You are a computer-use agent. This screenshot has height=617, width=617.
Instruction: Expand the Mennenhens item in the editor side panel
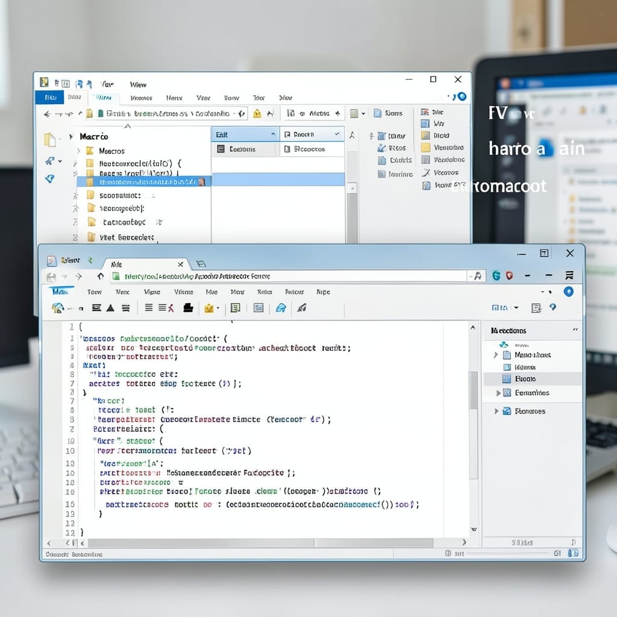pyautogui.click(x=496, y=355)
